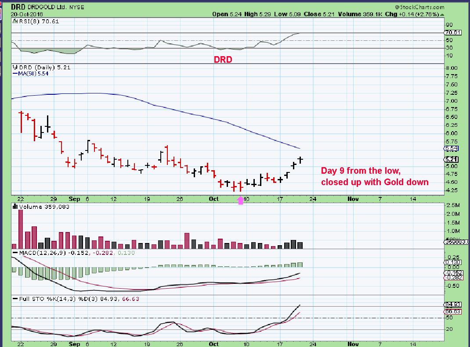470x347 pixels.
Task: Click the date '20-Oct-2016'
Action: tap(27, 14)
